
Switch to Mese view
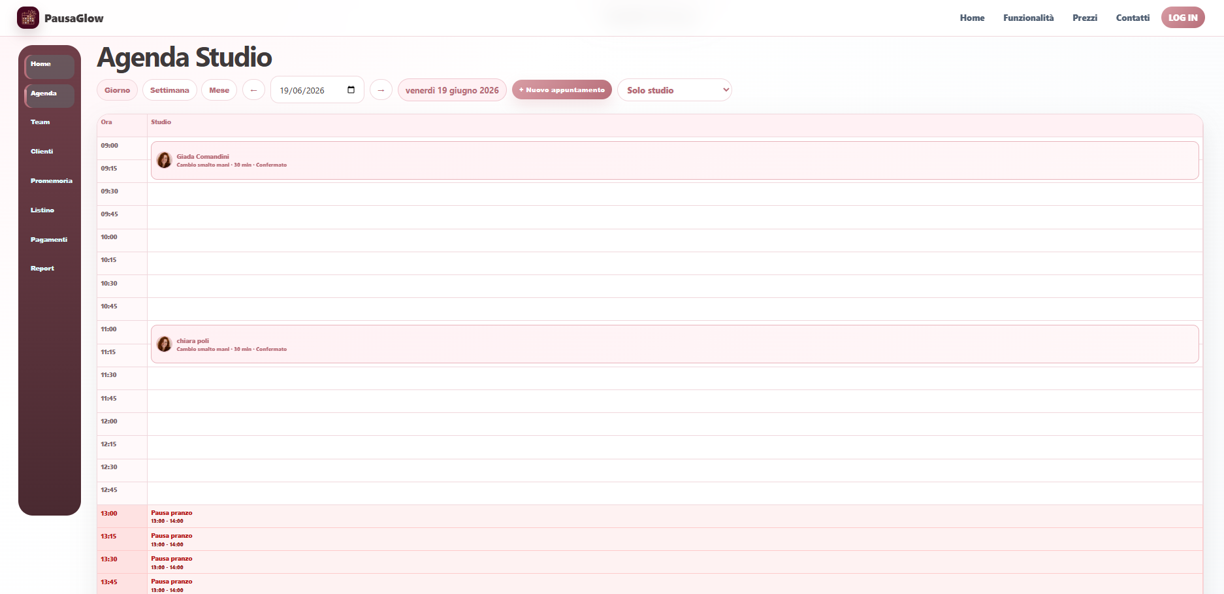tap(219, 90)
